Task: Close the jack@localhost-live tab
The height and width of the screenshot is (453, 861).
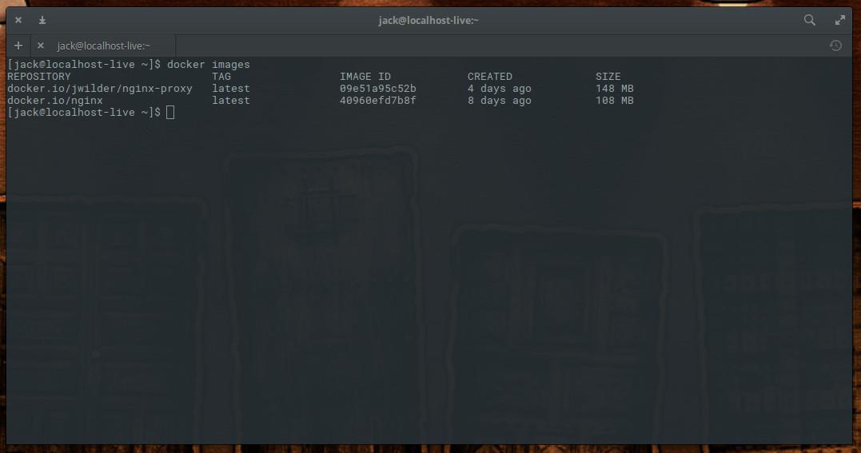Action: (41, 46)
